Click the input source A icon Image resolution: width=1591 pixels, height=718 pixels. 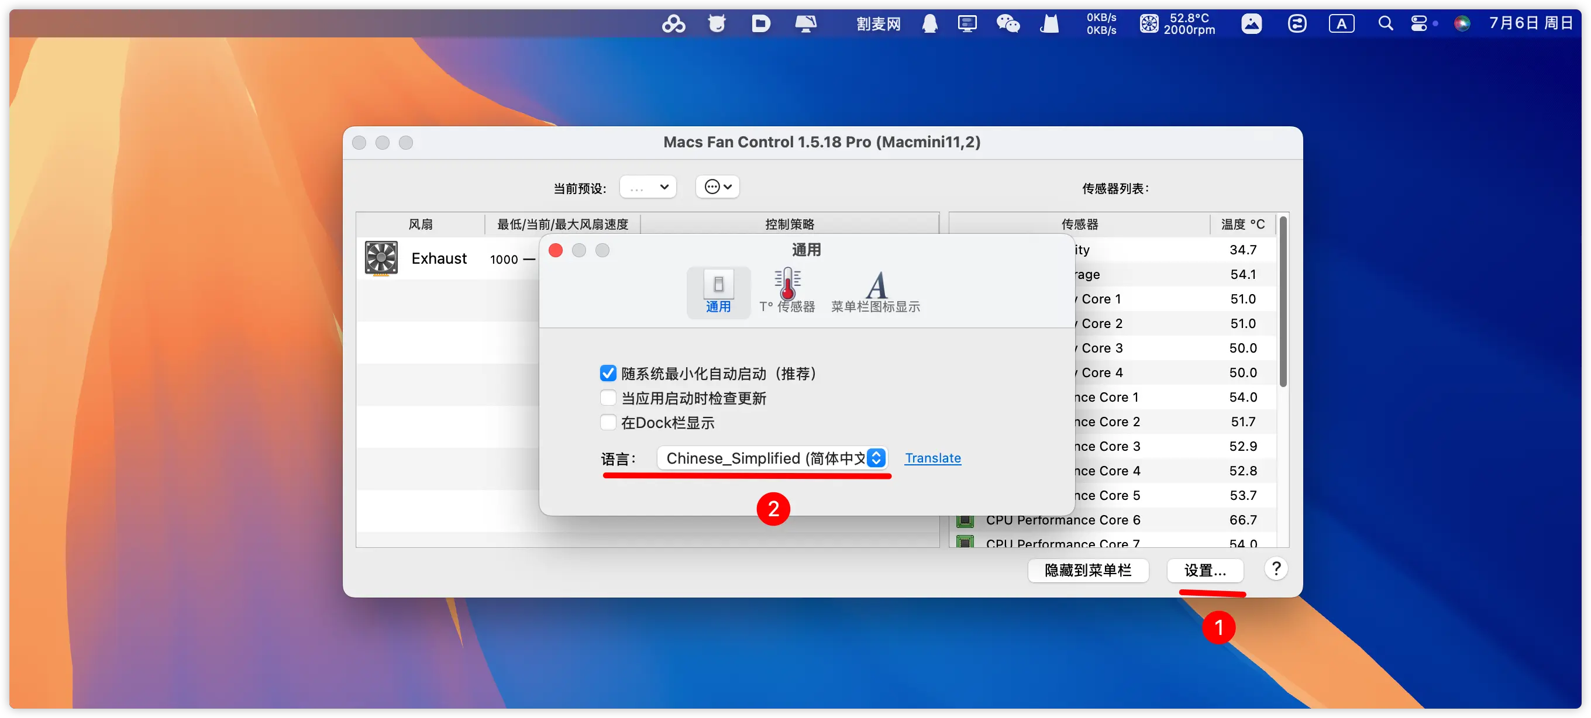coord(1341,24)
